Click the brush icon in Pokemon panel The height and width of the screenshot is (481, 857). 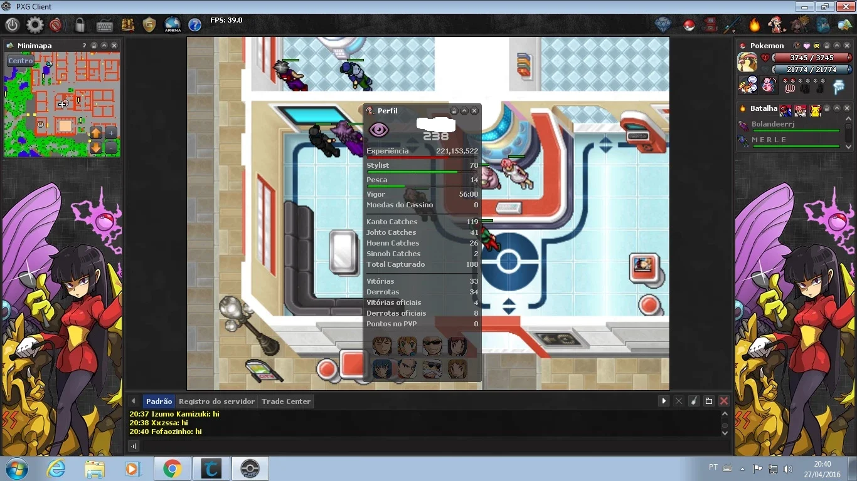tap(797, 46)
